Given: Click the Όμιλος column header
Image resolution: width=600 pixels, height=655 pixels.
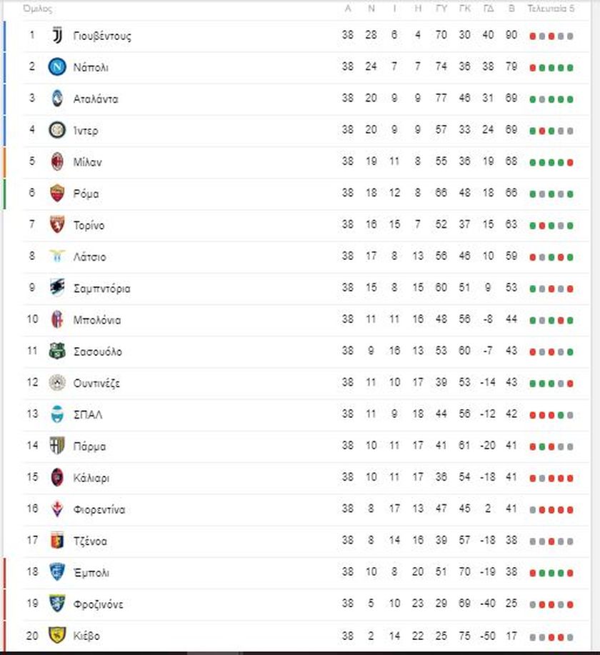Looking at the screenshot, I should point(37,9).
